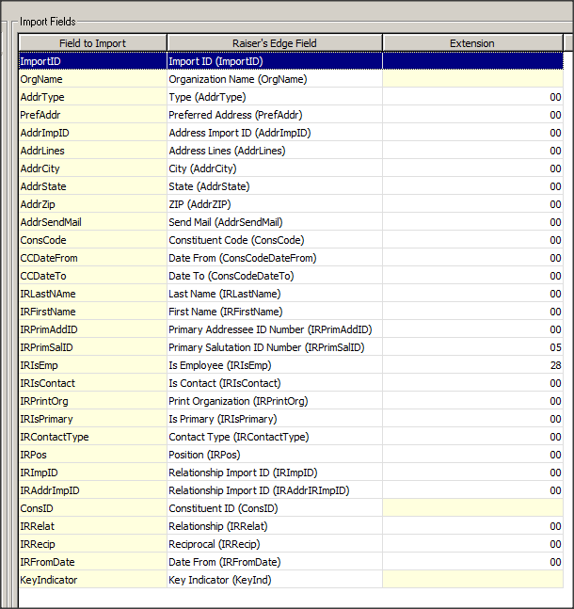Click 'Date From (ConsCodeDateFrom)' cell
This screenshot has width=574, height=609.
click(275, 258)
